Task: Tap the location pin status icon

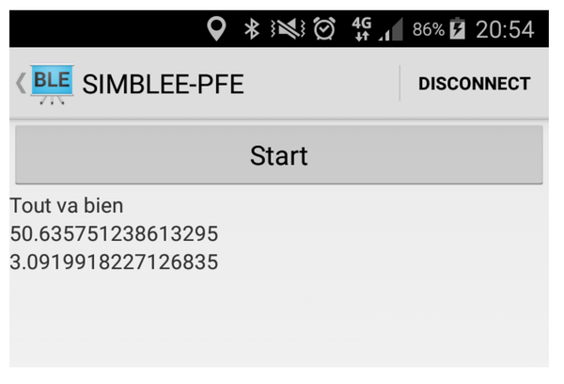Action: coord(217,29)
